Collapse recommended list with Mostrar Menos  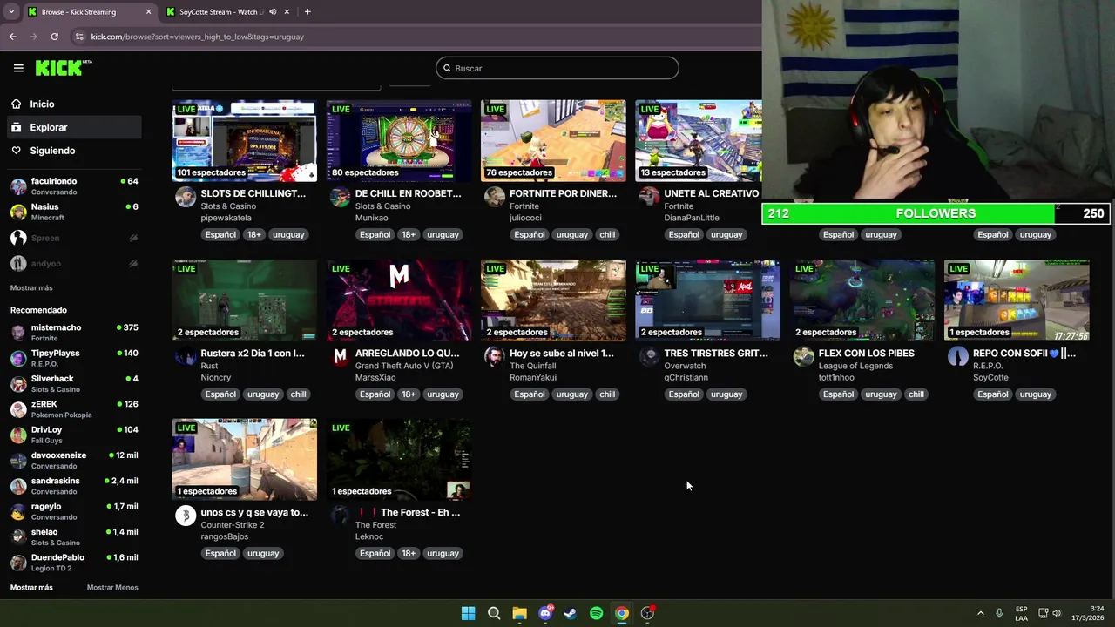[112, 587]
